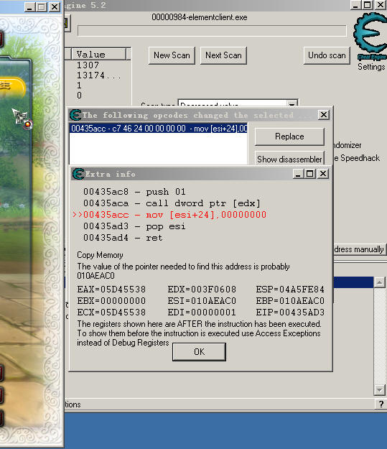The width and height of the screenshot is (387, 449).
Task: Minimize the Extra info window
Action: pos(298,174)
